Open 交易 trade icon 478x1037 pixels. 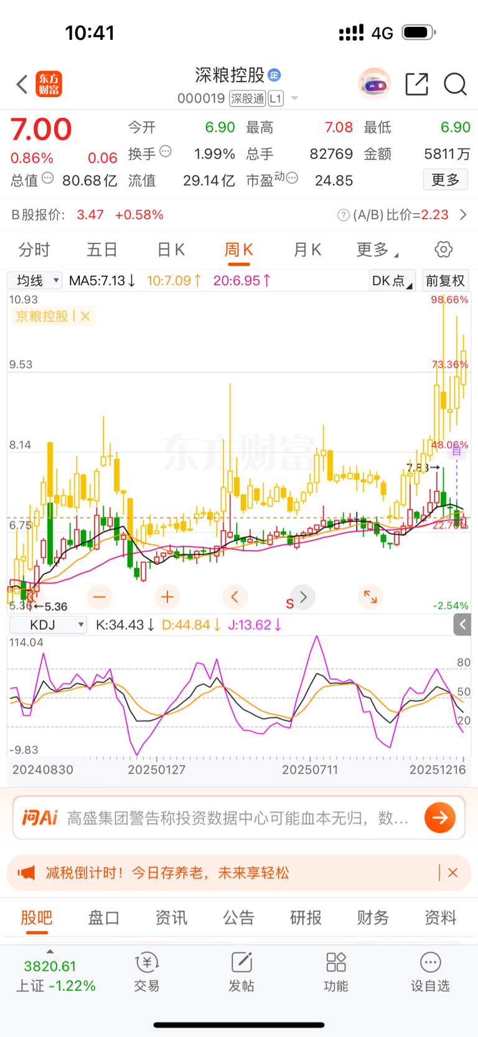pos(147,972)
